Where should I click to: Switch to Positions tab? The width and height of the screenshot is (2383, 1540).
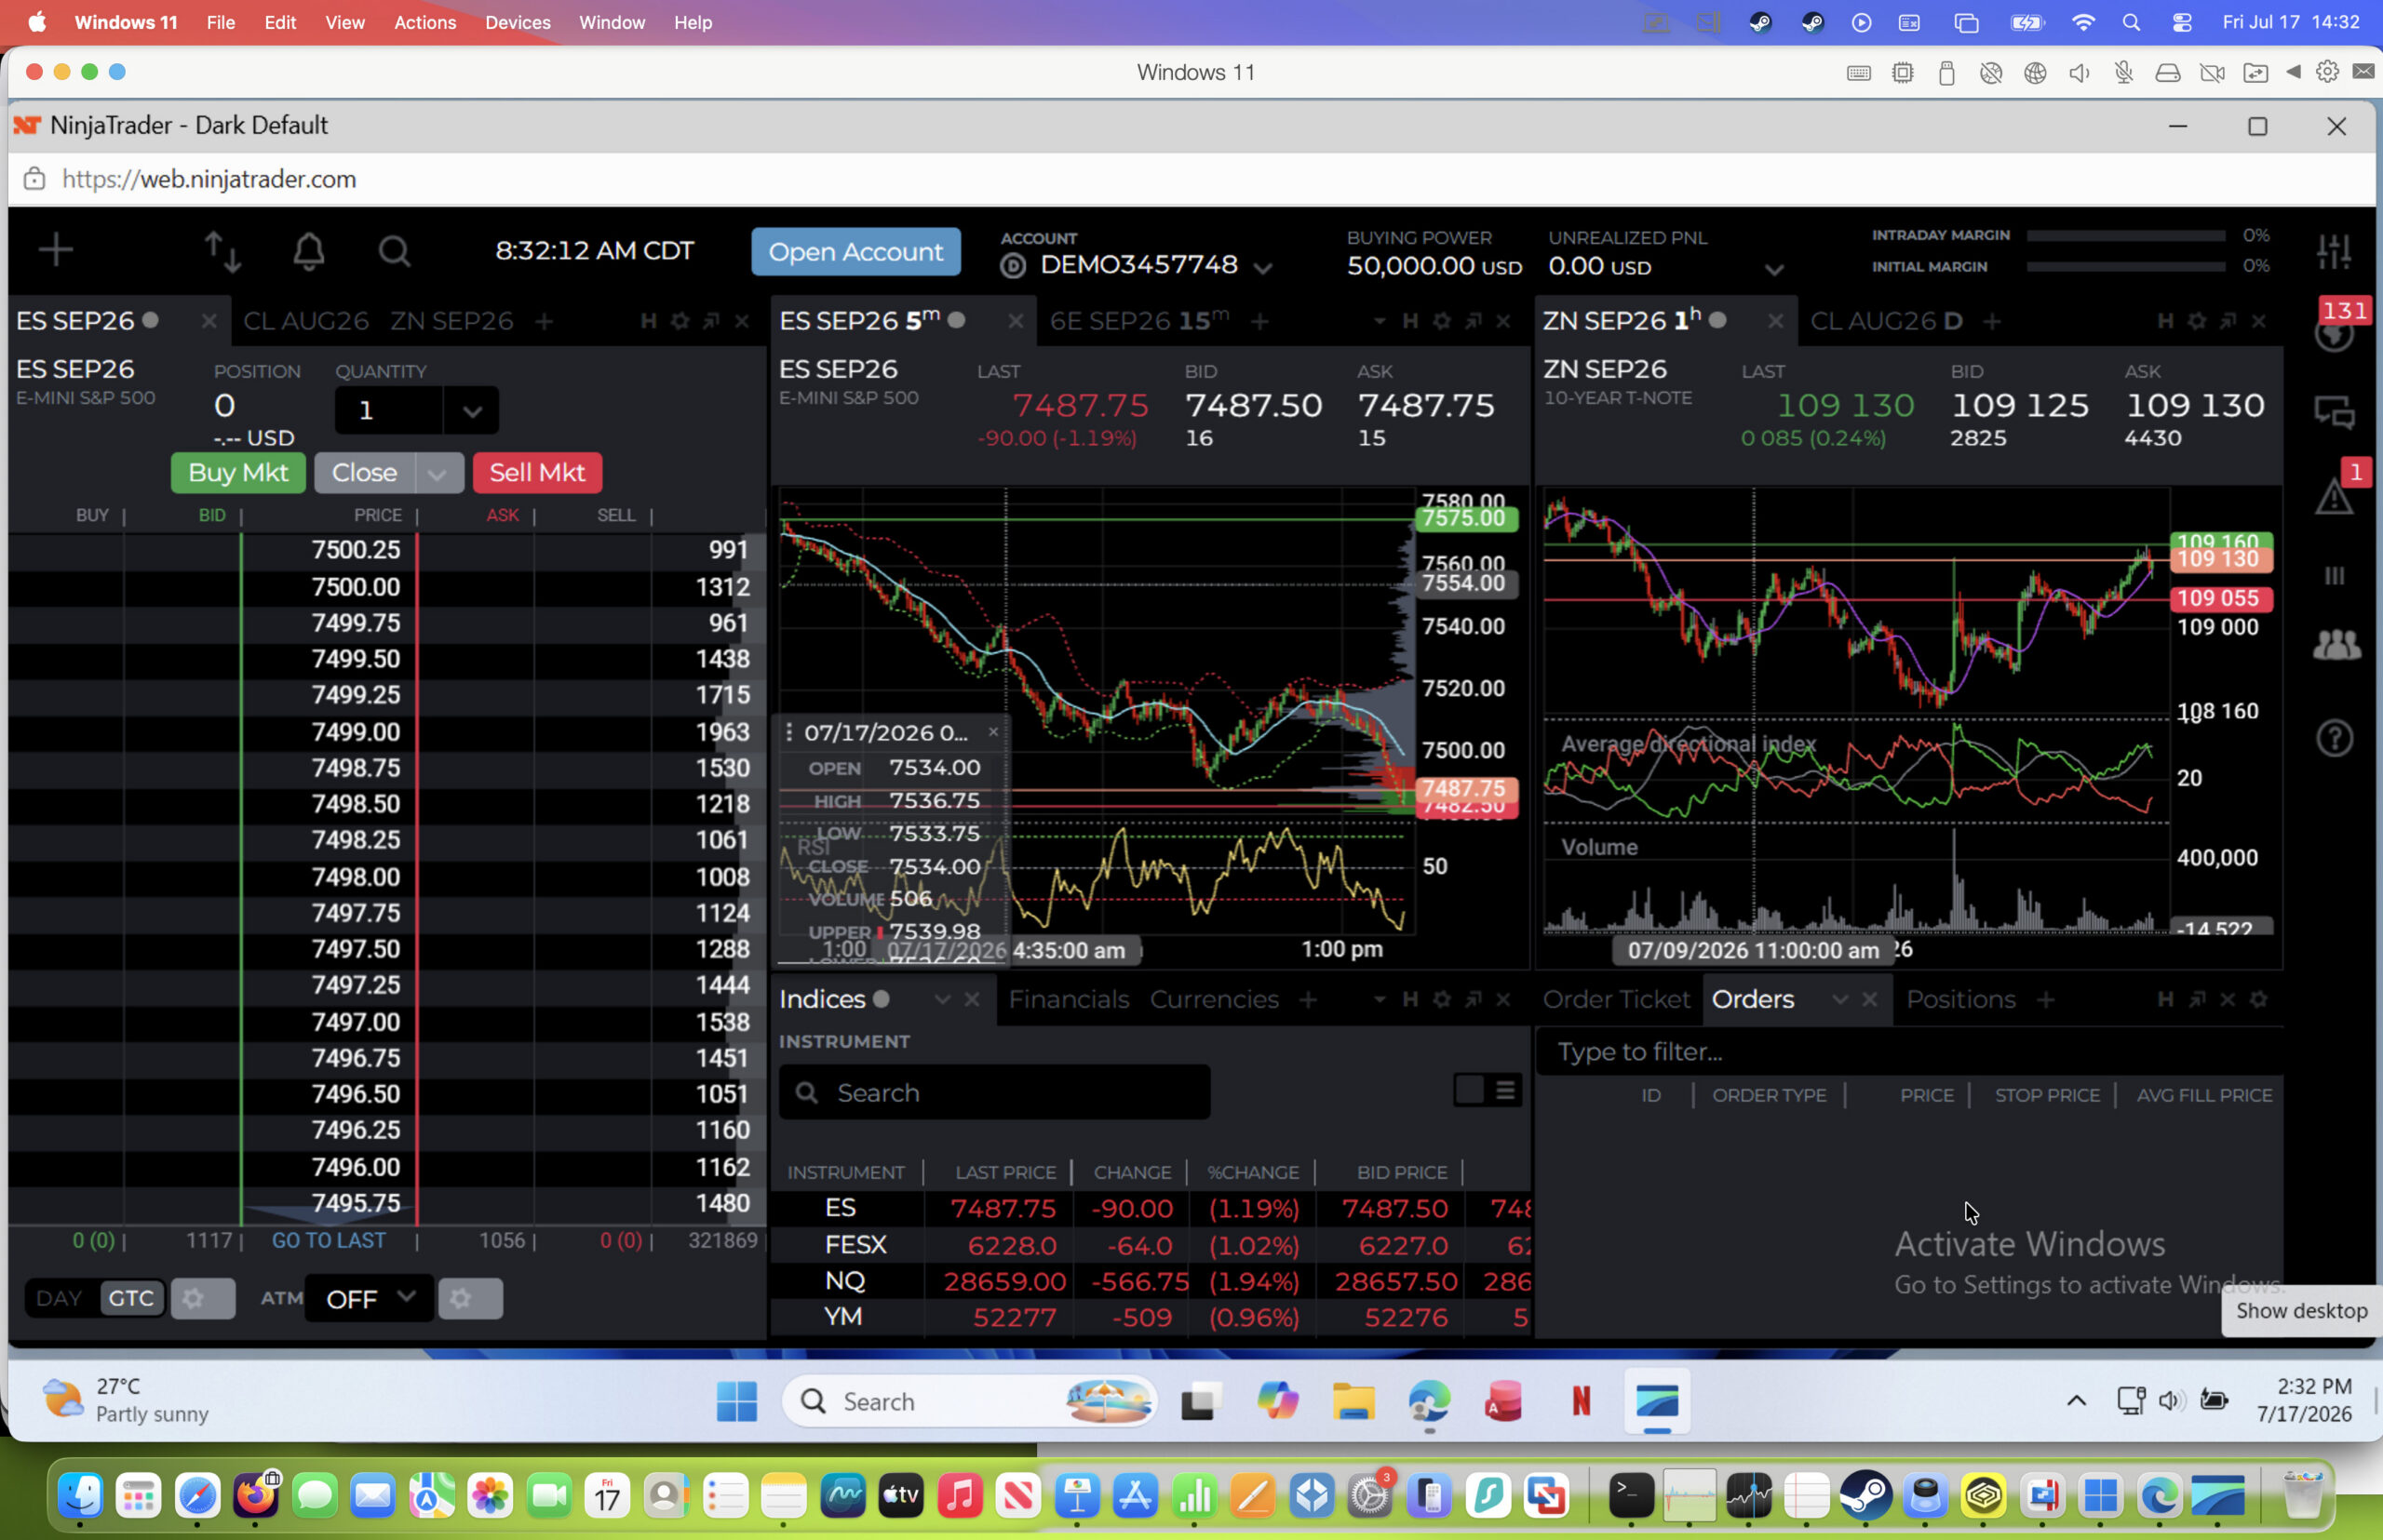(1960, 999)
